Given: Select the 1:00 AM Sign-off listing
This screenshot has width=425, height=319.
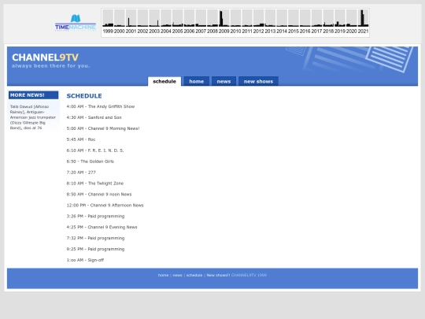Looking at the screenshot, I should coord(85,260).
